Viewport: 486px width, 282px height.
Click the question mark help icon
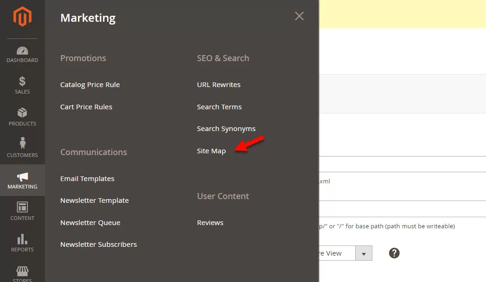point(394,253)
